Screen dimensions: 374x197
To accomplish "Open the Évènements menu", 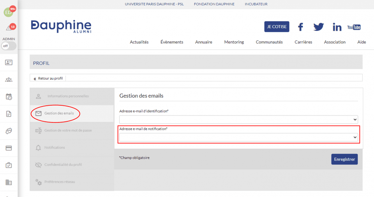I will (172, 42).
